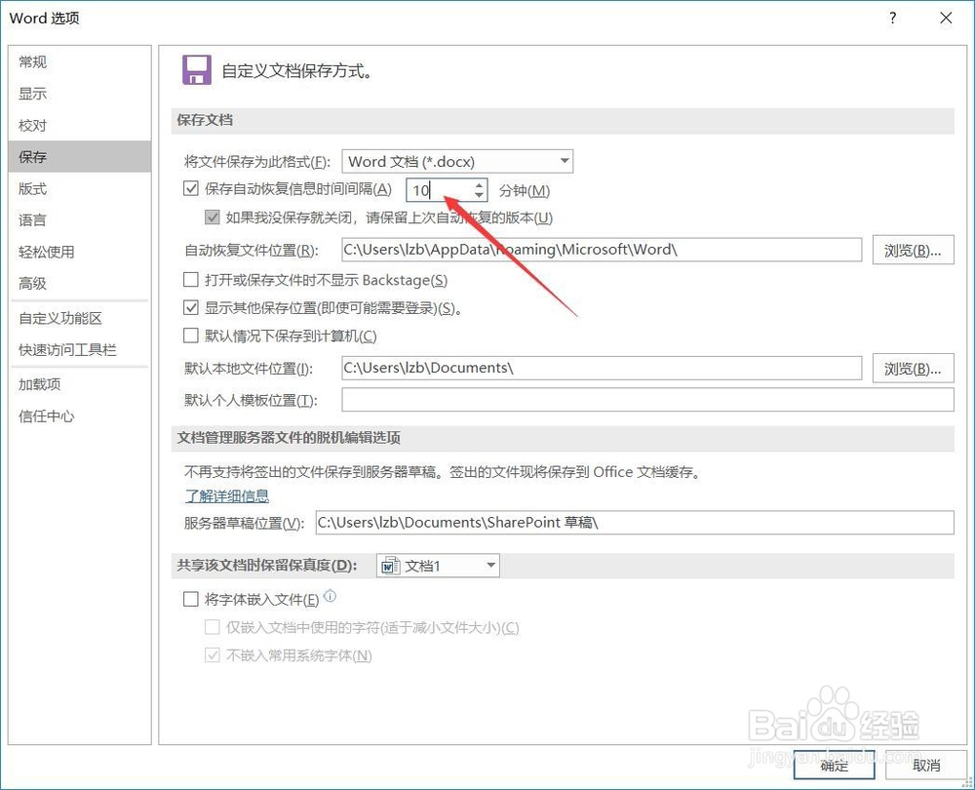Toggle 不嵌入常用系统字体 checkbox
The width and height of the screenshot is (975, 790).
[x=212, y=655]
